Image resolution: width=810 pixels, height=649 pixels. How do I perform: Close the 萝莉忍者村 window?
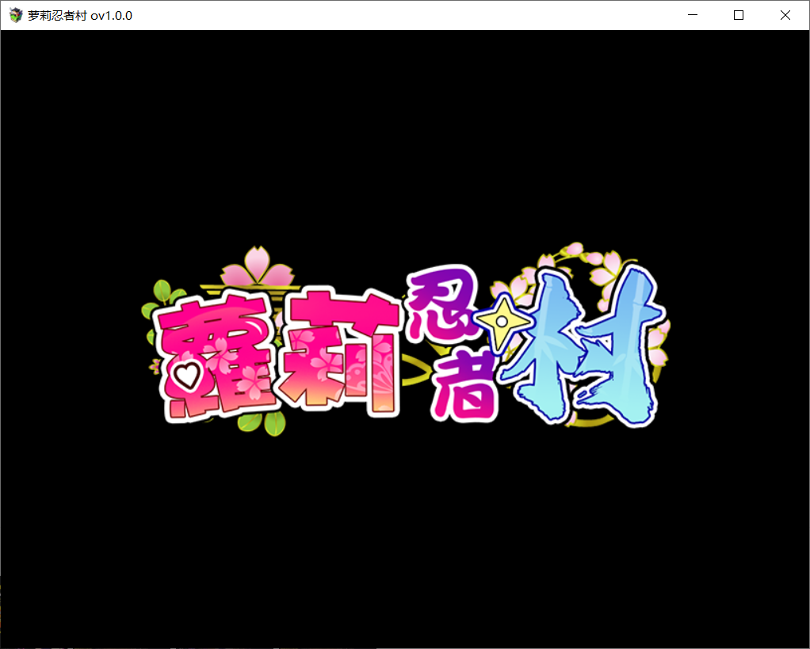pos(785,16)
